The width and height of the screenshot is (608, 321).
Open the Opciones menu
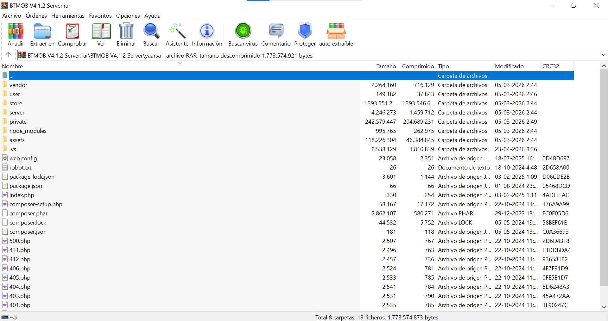[128, 16]
